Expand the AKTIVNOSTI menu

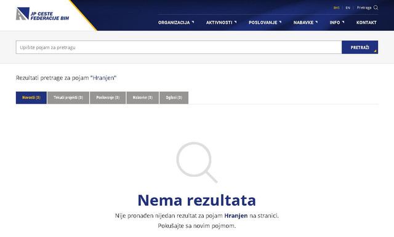(222, 23)
